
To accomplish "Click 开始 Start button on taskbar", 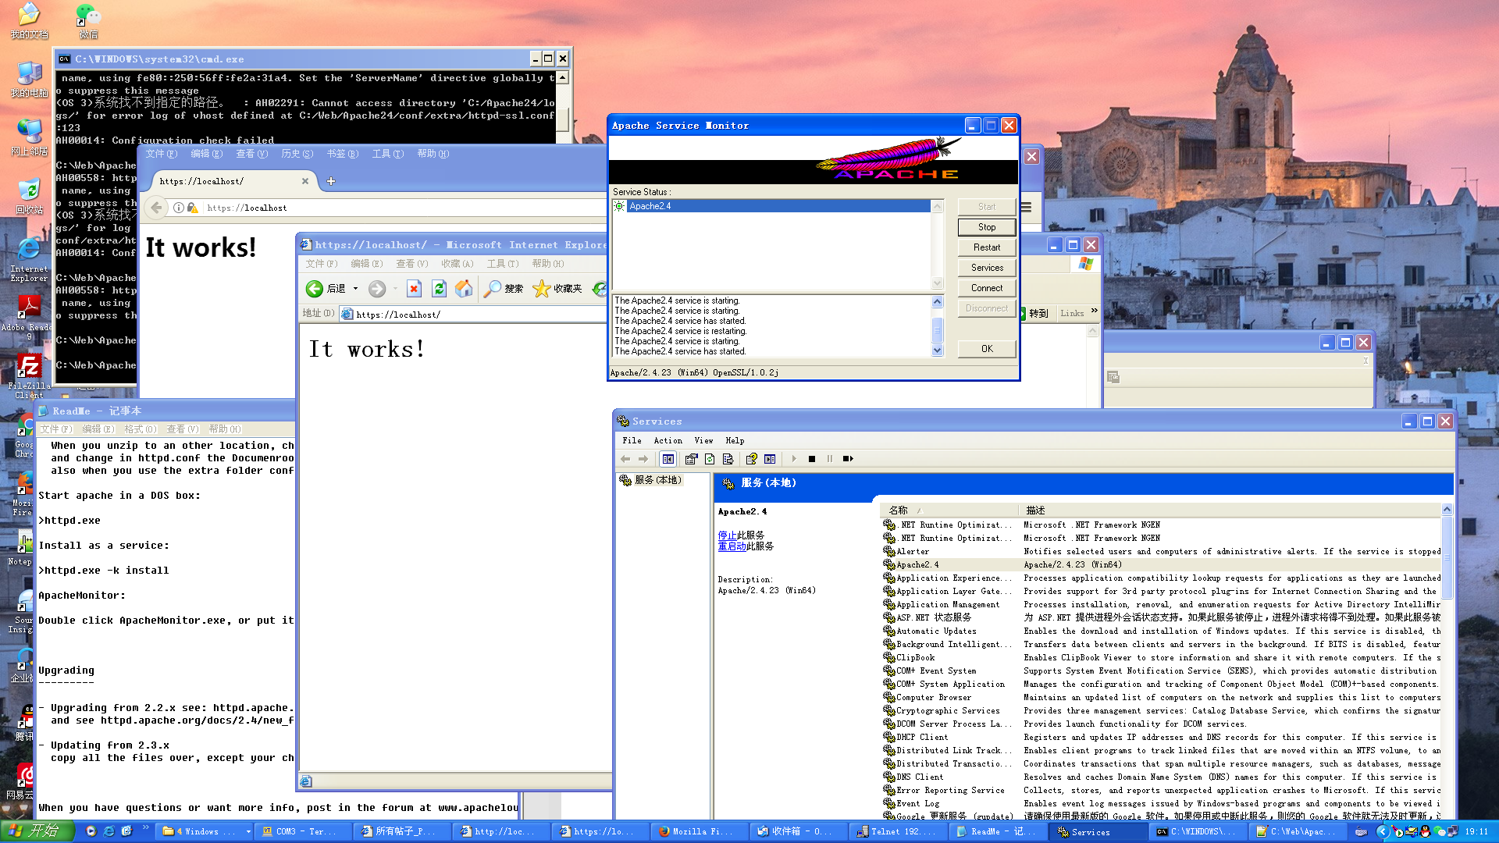I will [37, 831].
